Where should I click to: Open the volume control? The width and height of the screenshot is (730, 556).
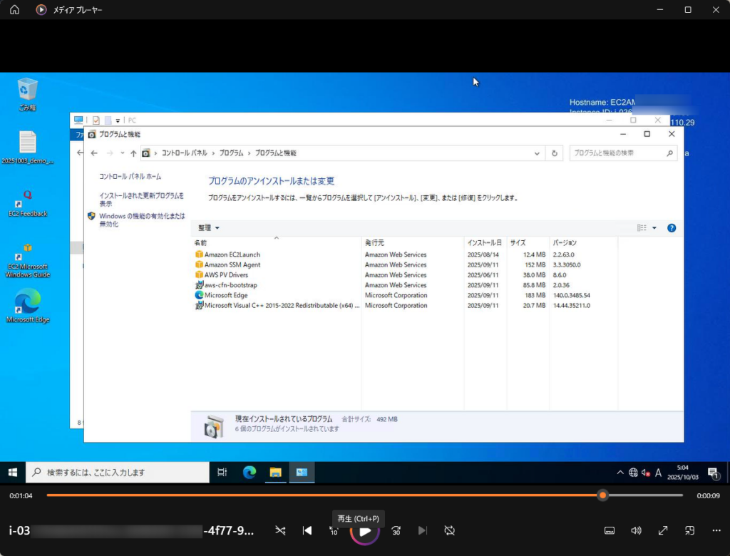[x=636, y=530]
